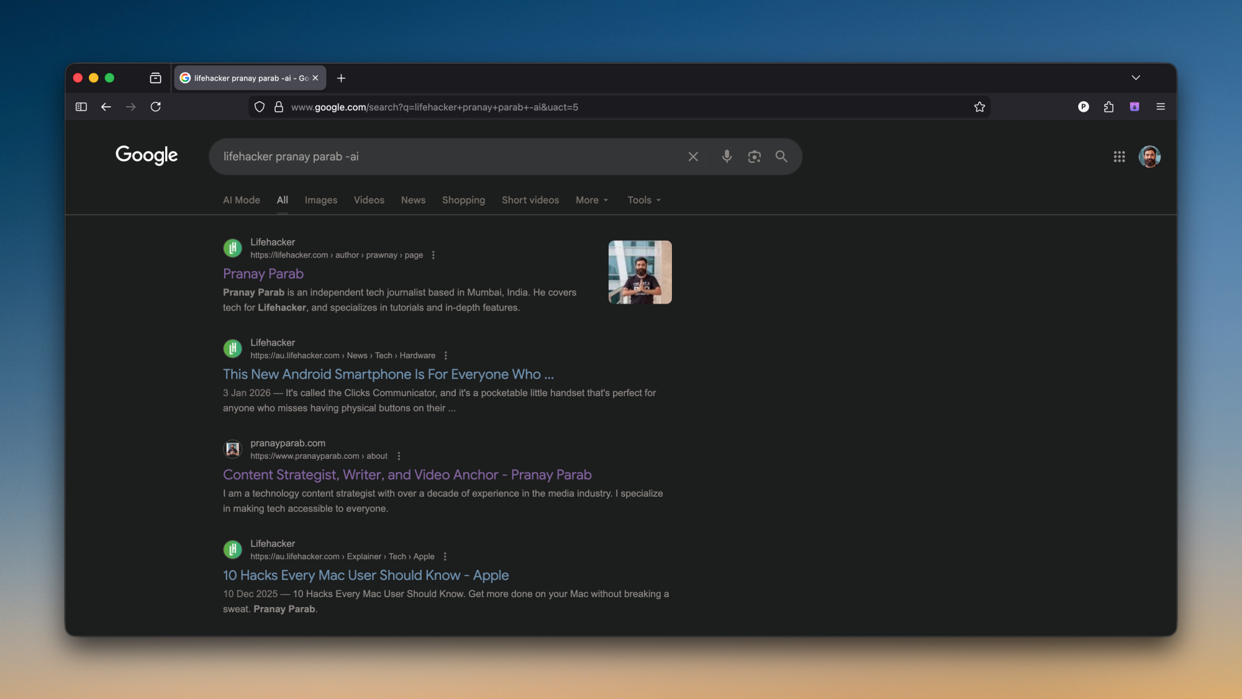This screenshot has width=1242, height=699.
Task: Click into the Google search input field
Action: 447,156
